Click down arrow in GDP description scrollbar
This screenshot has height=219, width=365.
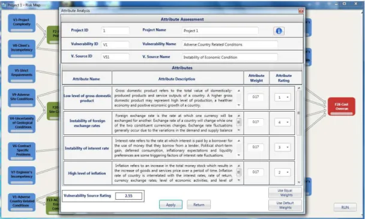tap(239, 105)
